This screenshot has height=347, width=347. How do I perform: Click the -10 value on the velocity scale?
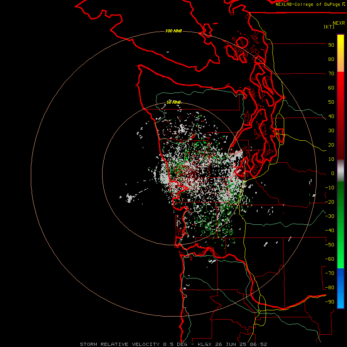(x=330, y=188)
